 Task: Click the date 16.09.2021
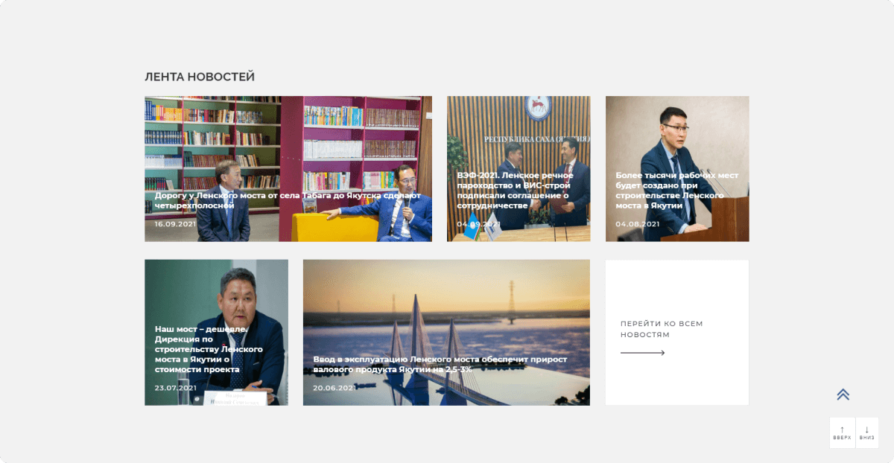tap(176, 224)
